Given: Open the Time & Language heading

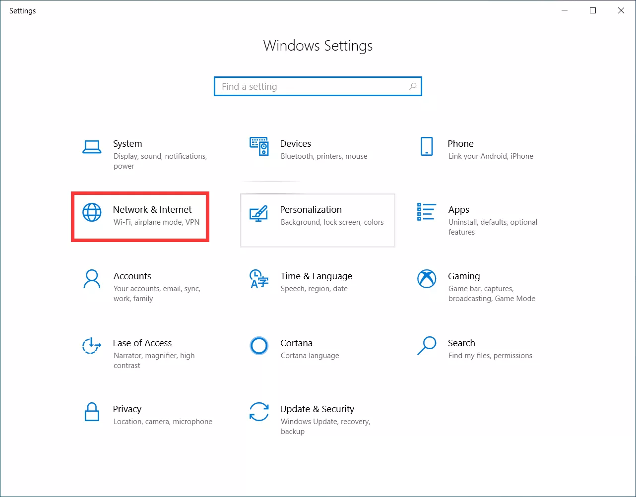Looking at the screenshot, I should pyautogui.click(x=317, y=276).
